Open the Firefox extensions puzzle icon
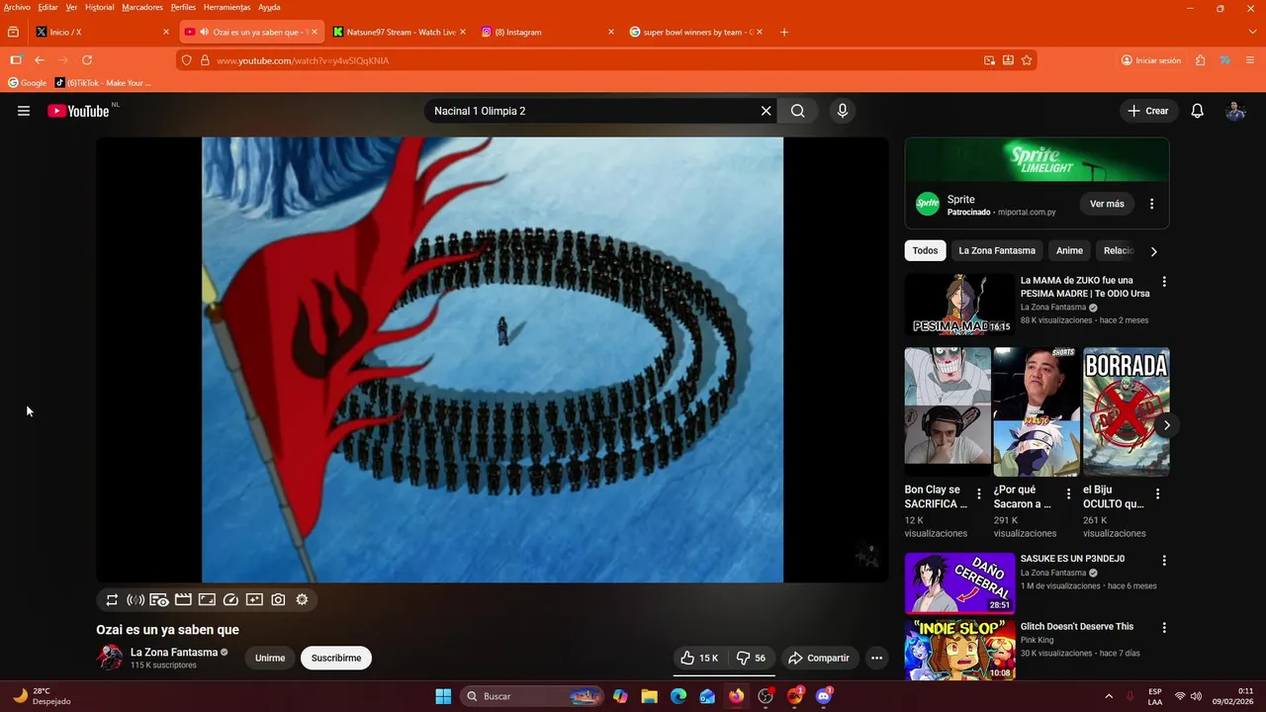Viewport: 1266px width, 712px height. [1200, 60]
